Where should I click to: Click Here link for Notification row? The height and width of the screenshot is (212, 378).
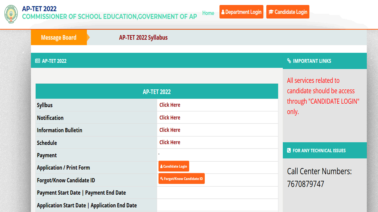170,117
